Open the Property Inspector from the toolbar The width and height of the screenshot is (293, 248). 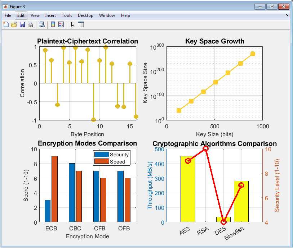[81, 24]
